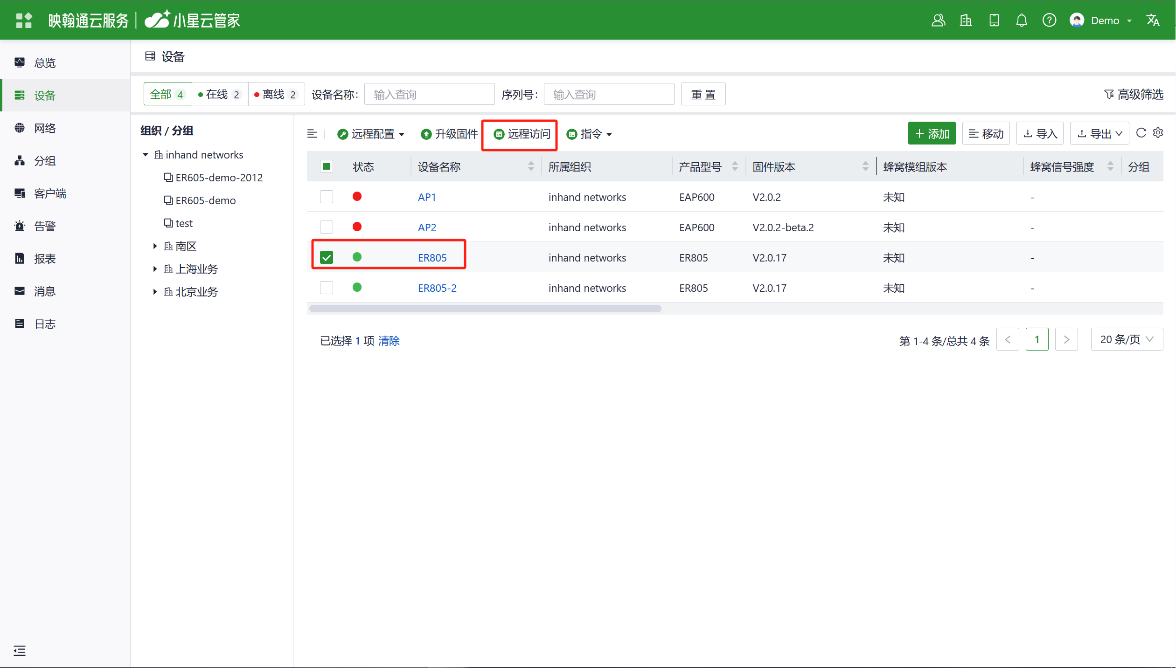1176x668 pixels.
Task: Open the help question mark icon
Action: pos(1049,21)
